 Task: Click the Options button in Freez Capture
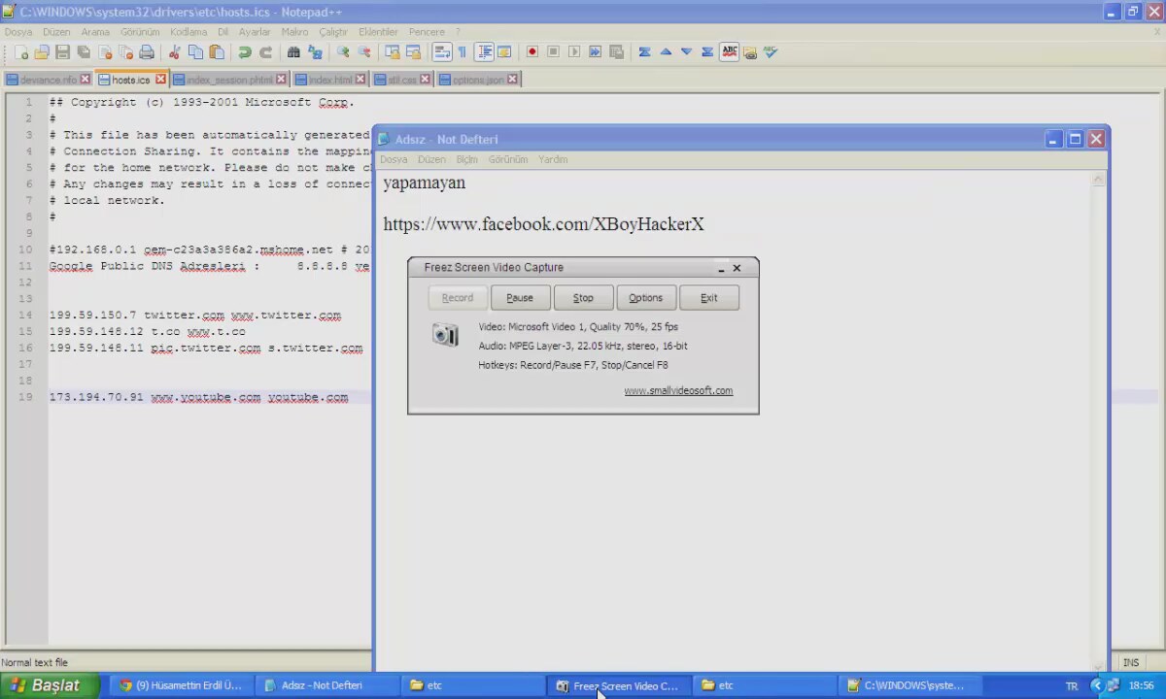645,298
